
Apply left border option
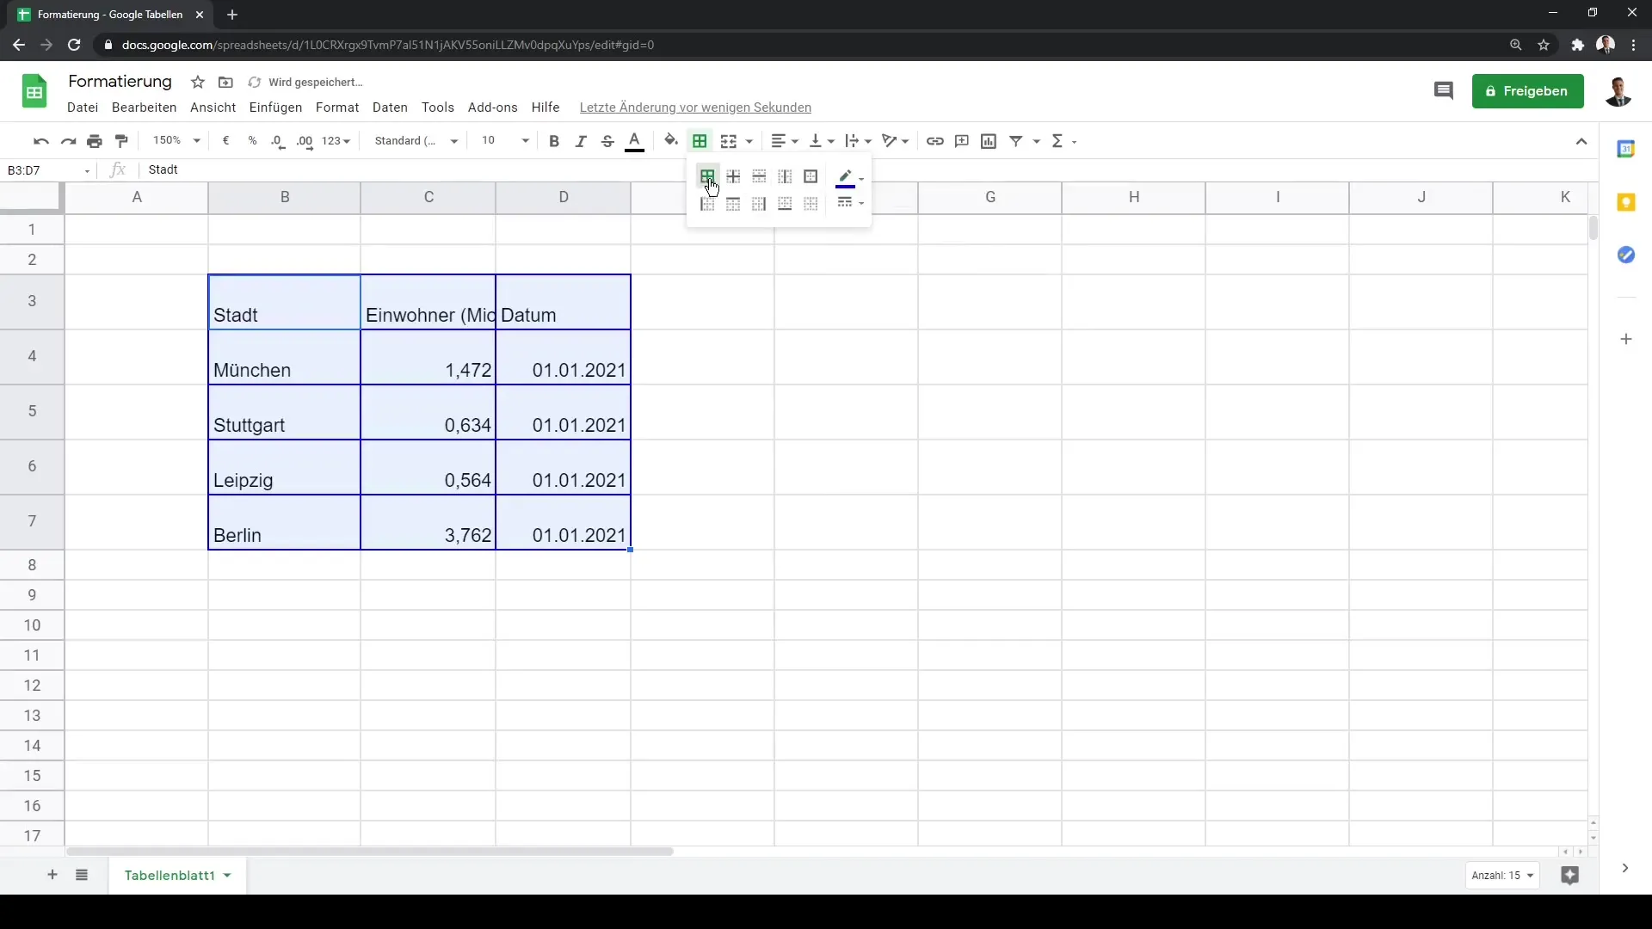pyautogui.click(x=707, y=204)
